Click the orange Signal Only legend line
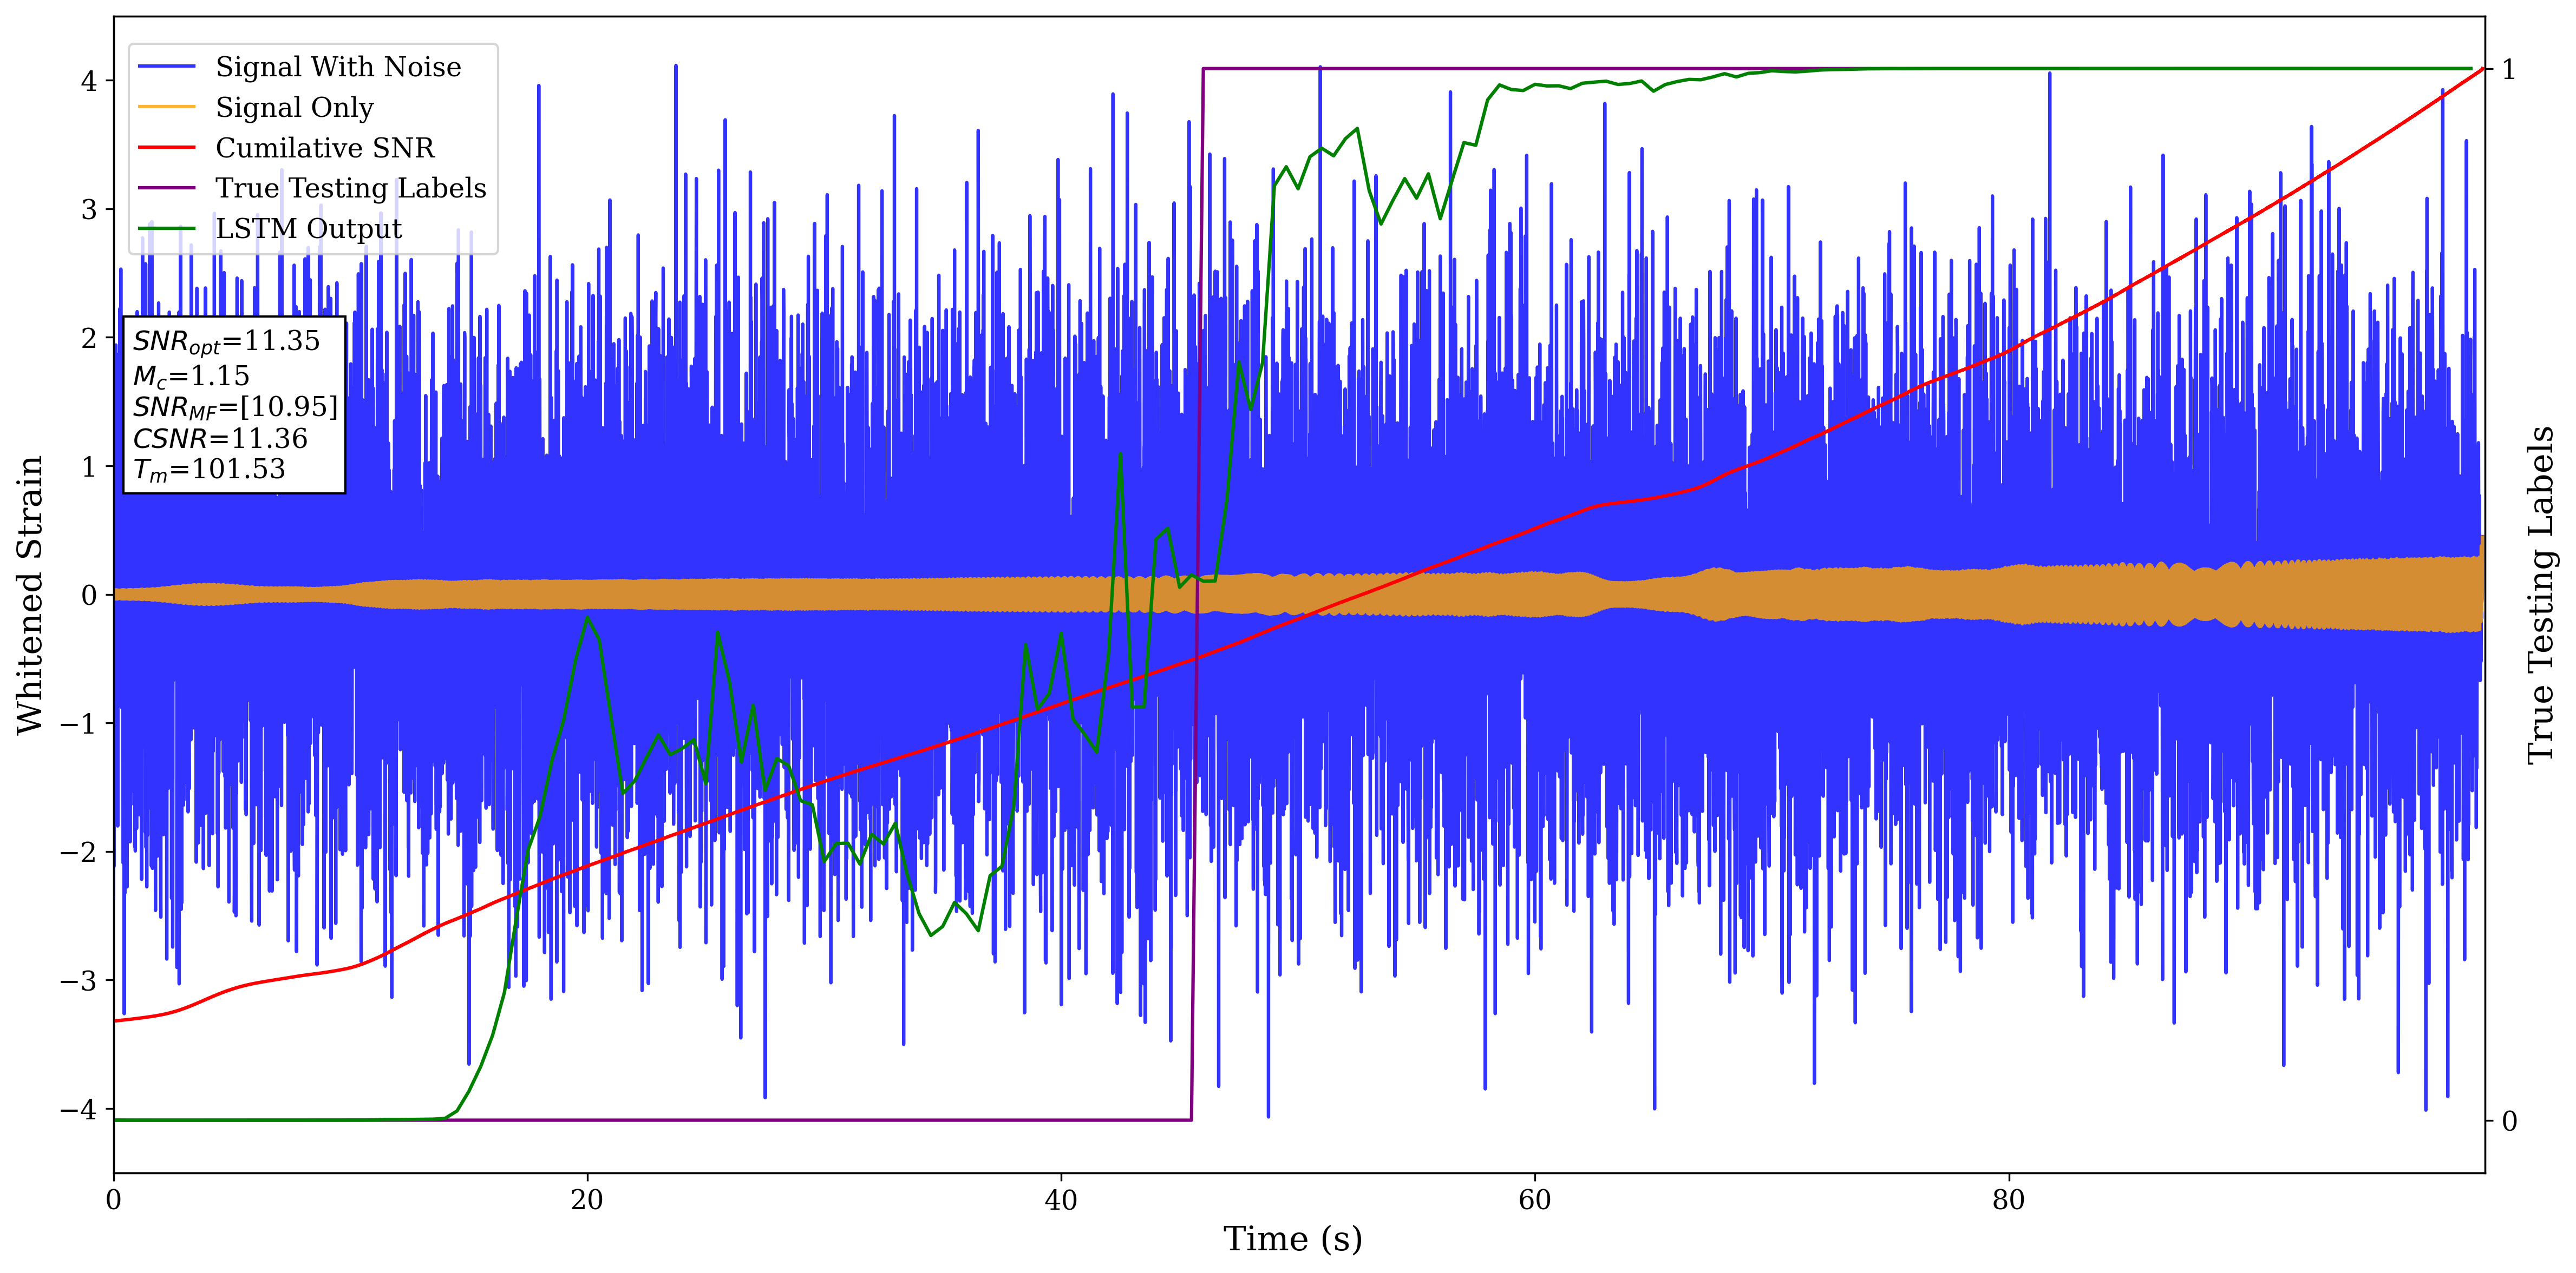 click(166, 107)
